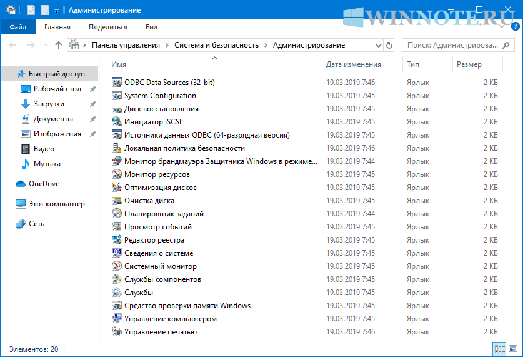Click the Оптимизация дисков icon
The image size is (523, 357).
[116, 188]
